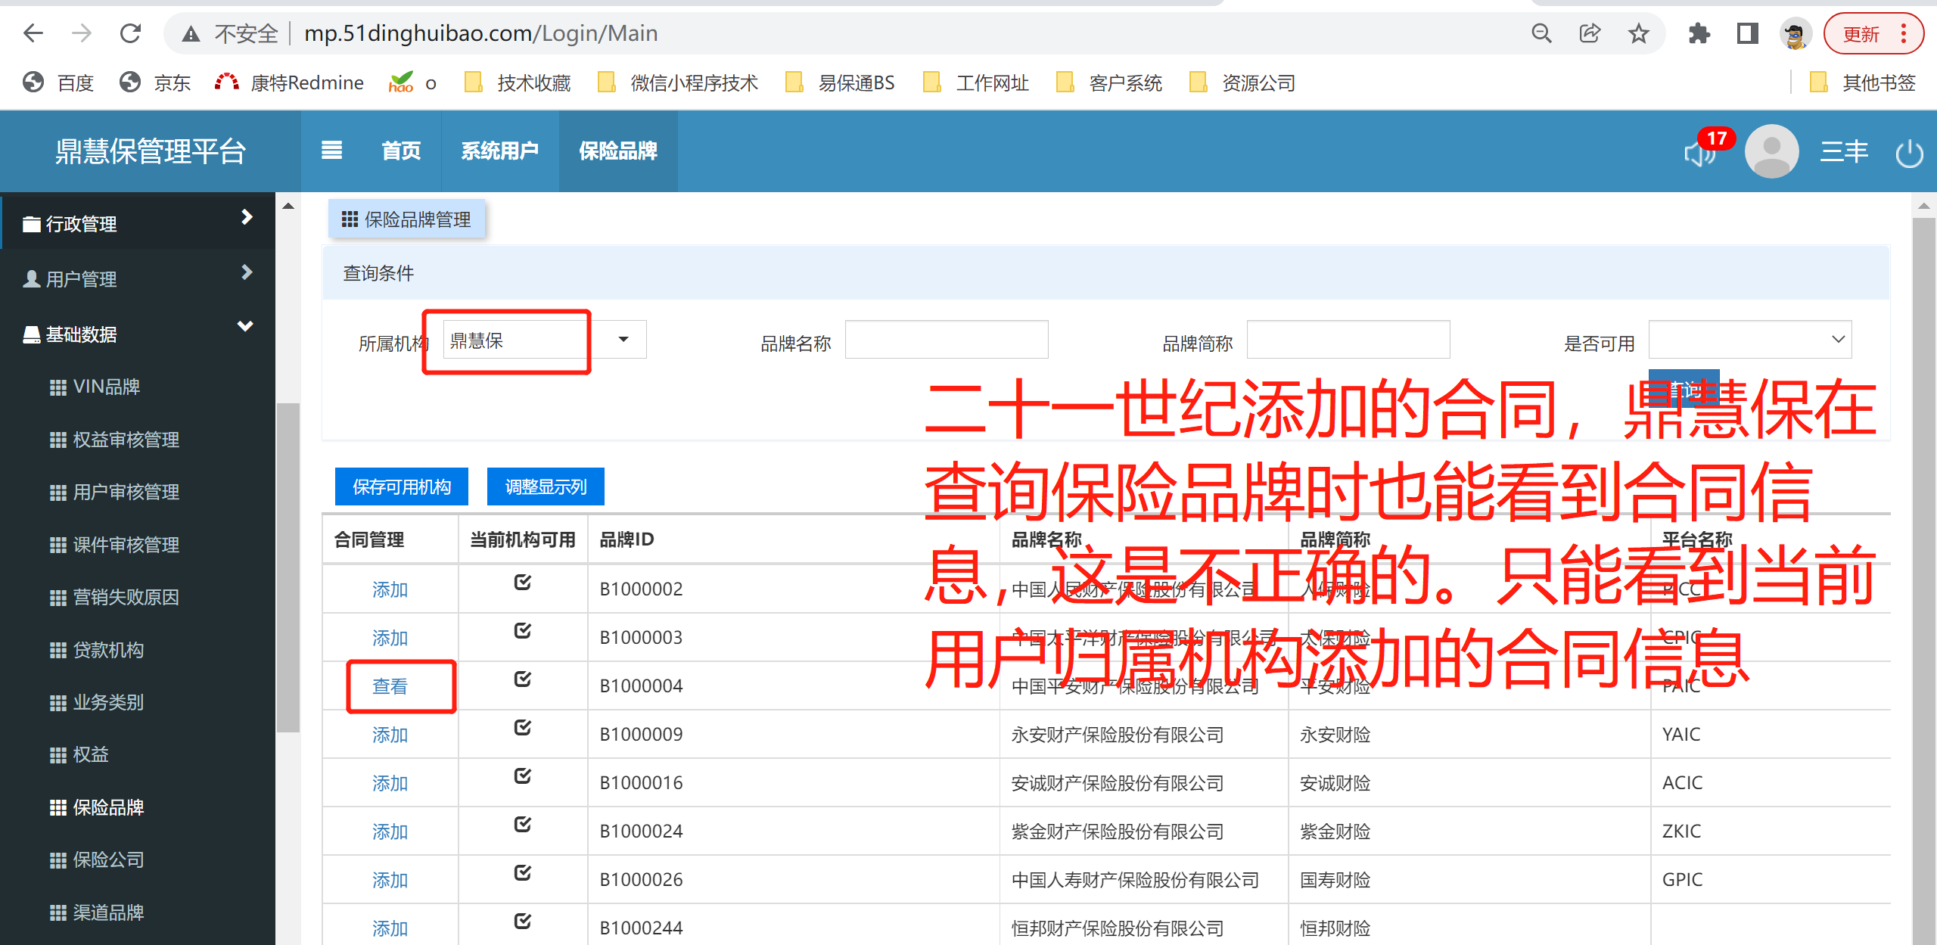Click the hamburger menu toggle icon
Screen dimensions: 1937x945
(331, 151)
